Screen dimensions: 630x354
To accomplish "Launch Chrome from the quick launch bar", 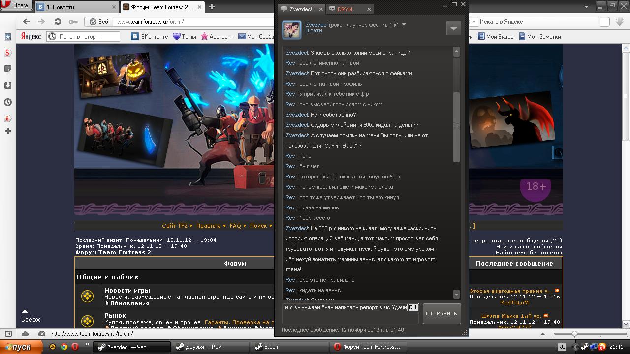I will tap(63, 347).
